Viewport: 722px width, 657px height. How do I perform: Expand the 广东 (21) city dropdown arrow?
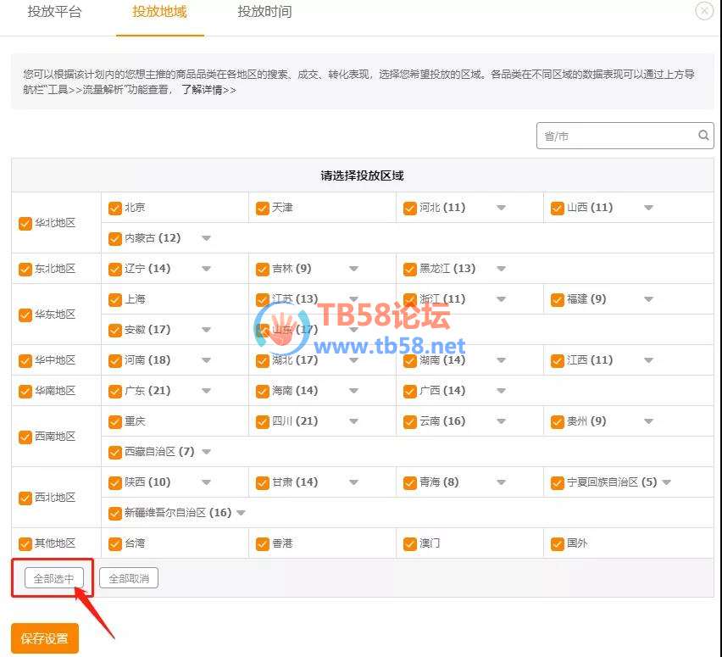pyautogui.click(x=206, y=391)
